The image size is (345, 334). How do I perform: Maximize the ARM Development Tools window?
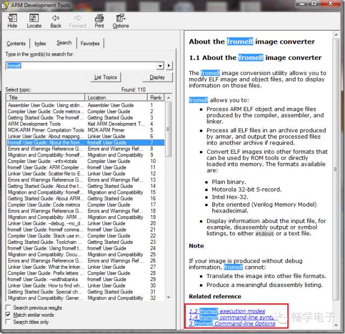(314, 4)
